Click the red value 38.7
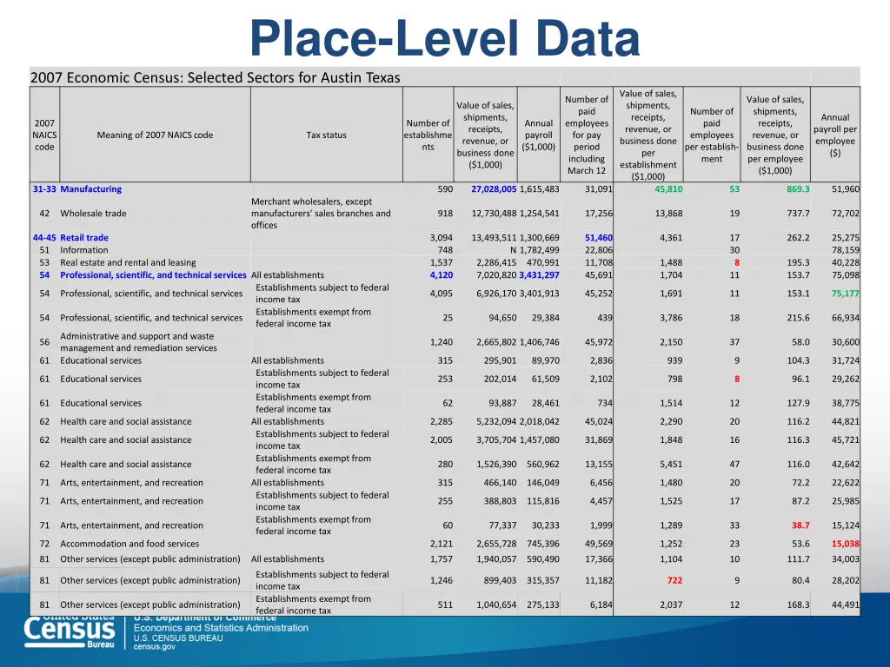Viewport: 890px width, 667px height. (800, 525)
